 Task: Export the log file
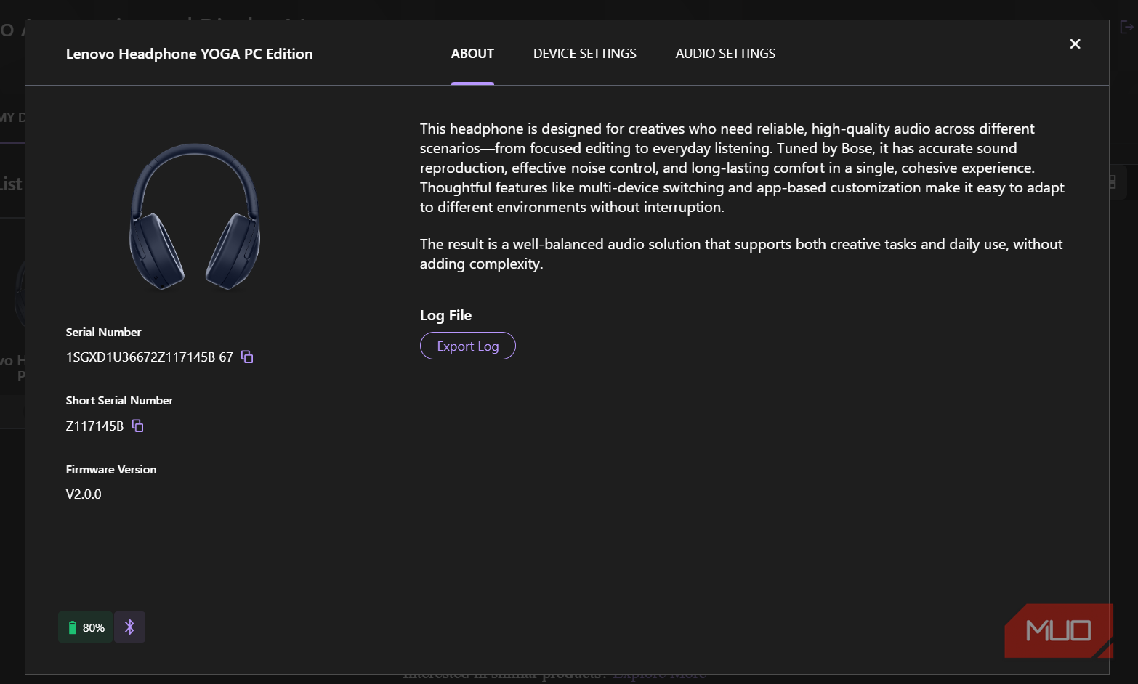(x=468, y=346)
